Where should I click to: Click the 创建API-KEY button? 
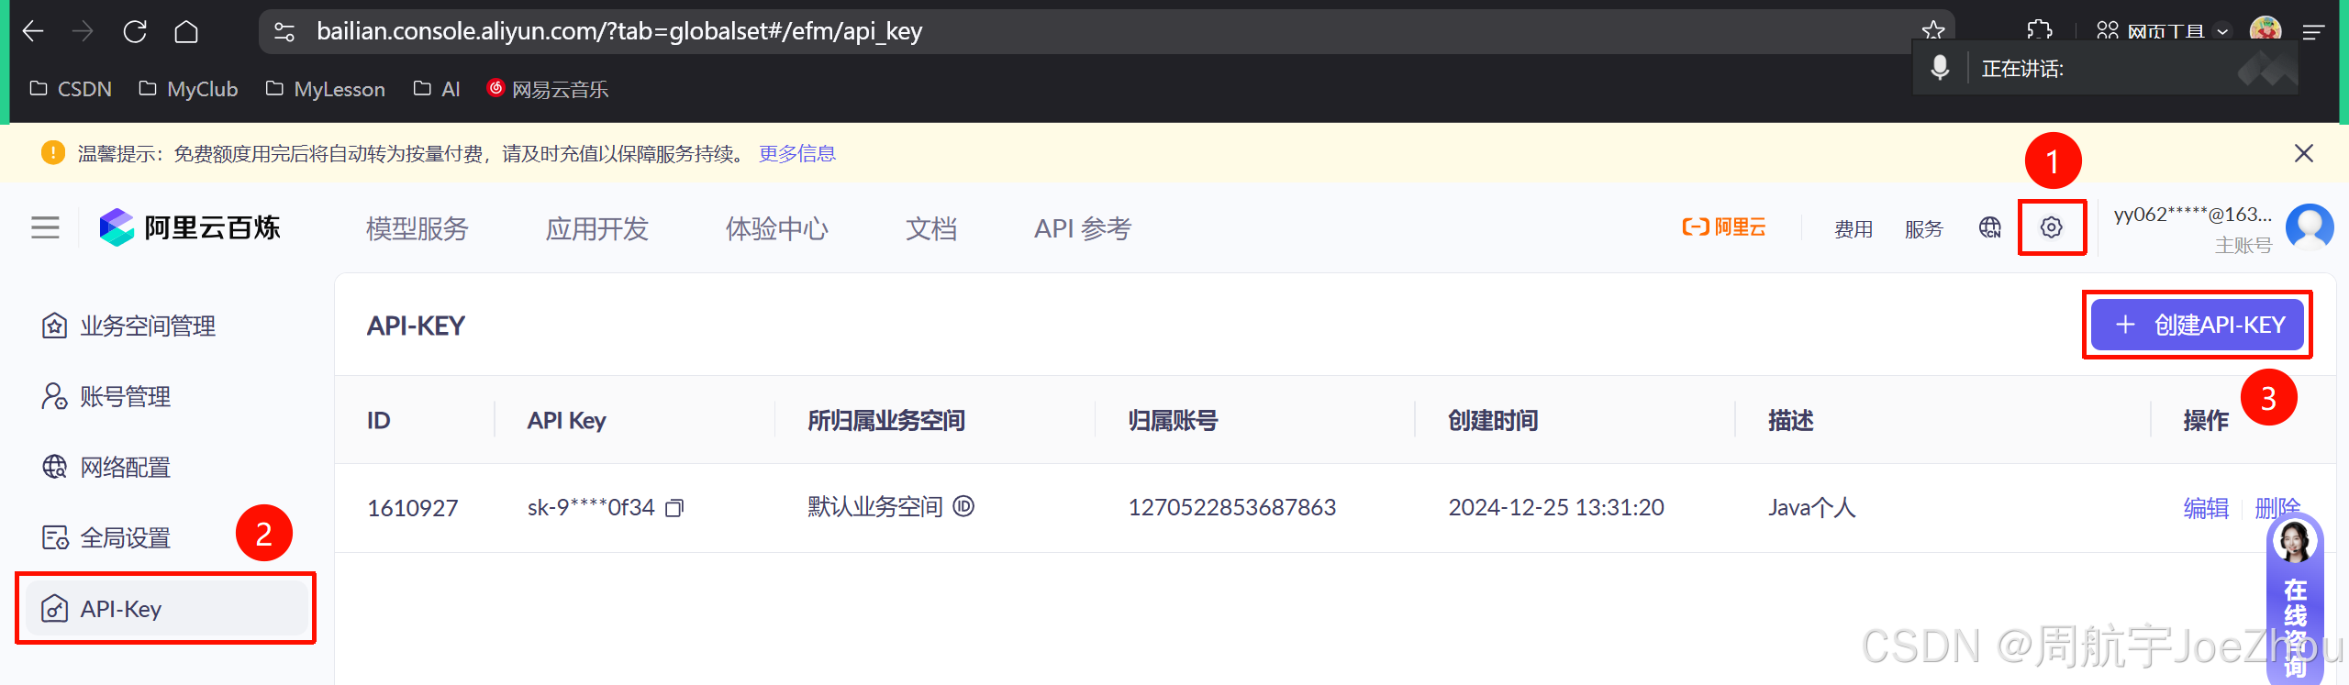2197,325
